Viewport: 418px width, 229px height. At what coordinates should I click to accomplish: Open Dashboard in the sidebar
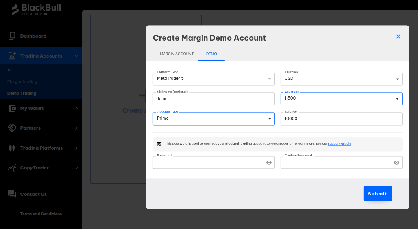click(33, 36)
